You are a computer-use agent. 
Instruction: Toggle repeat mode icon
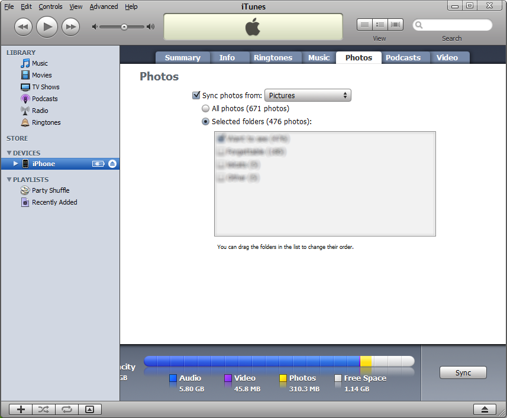(67, 409)
